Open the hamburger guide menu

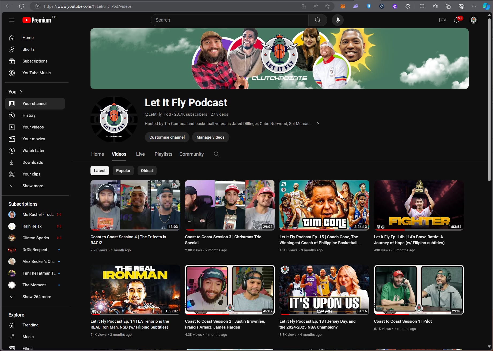click(12, 20)
